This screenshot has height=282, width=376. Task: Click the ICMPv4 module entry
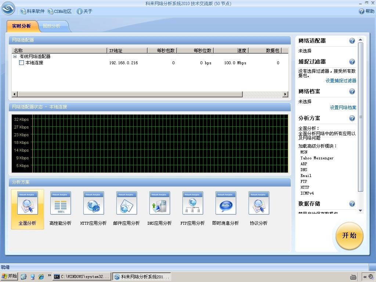(307, 193)
